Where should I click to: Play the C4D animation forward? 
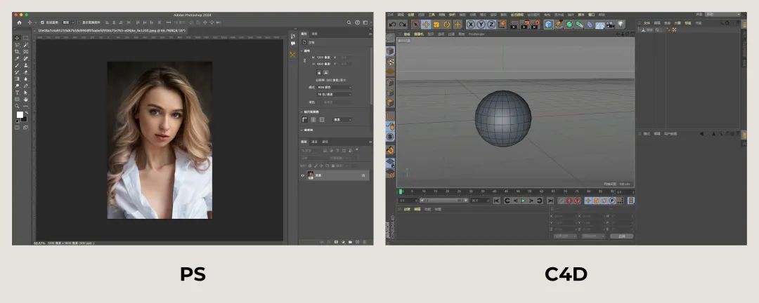point(524,201)
